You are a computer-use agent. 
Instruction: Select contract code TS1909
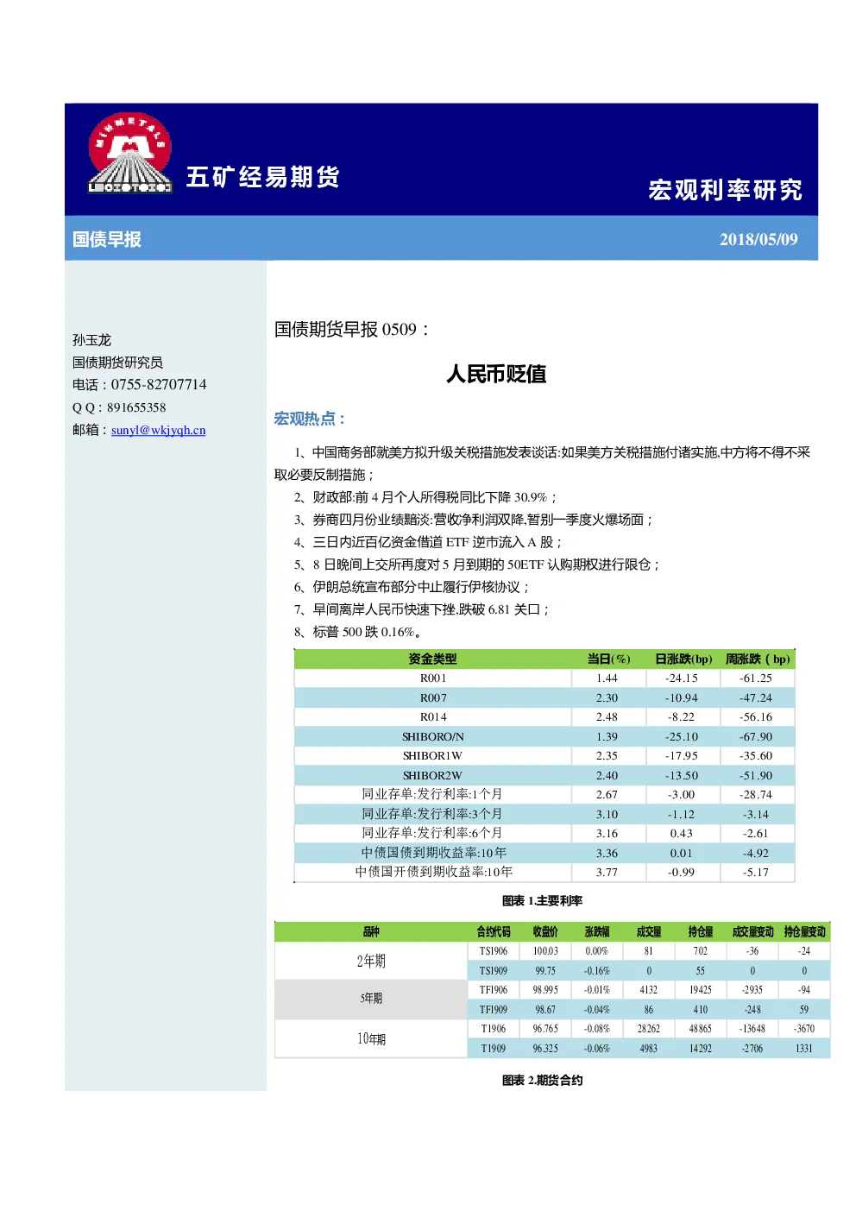coord(494,971)
